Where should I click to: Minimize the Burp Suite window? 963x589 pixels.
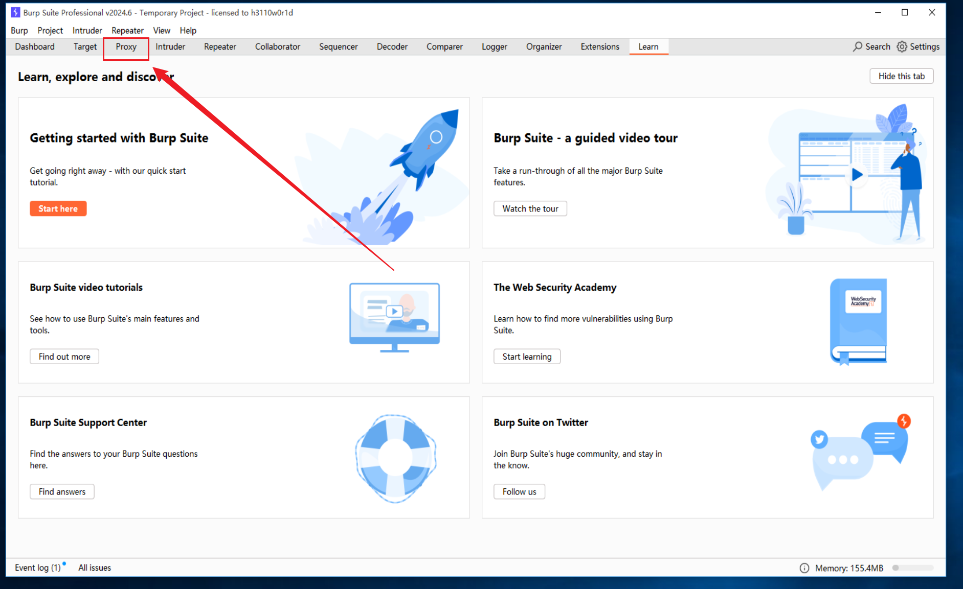click(x=878, y=12)
